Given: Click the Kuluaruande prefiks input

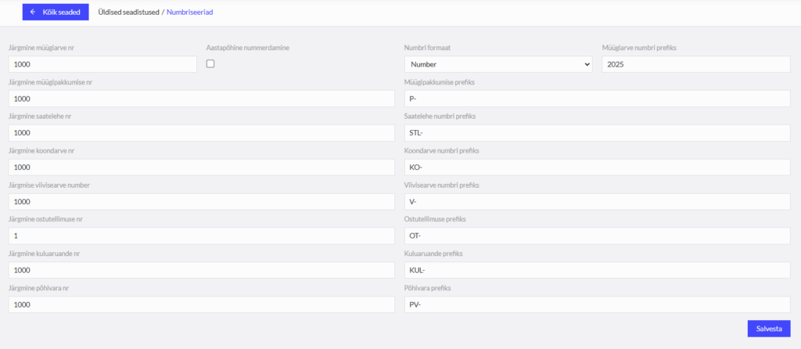Looking at the screenshot, I should click(598, 270).
